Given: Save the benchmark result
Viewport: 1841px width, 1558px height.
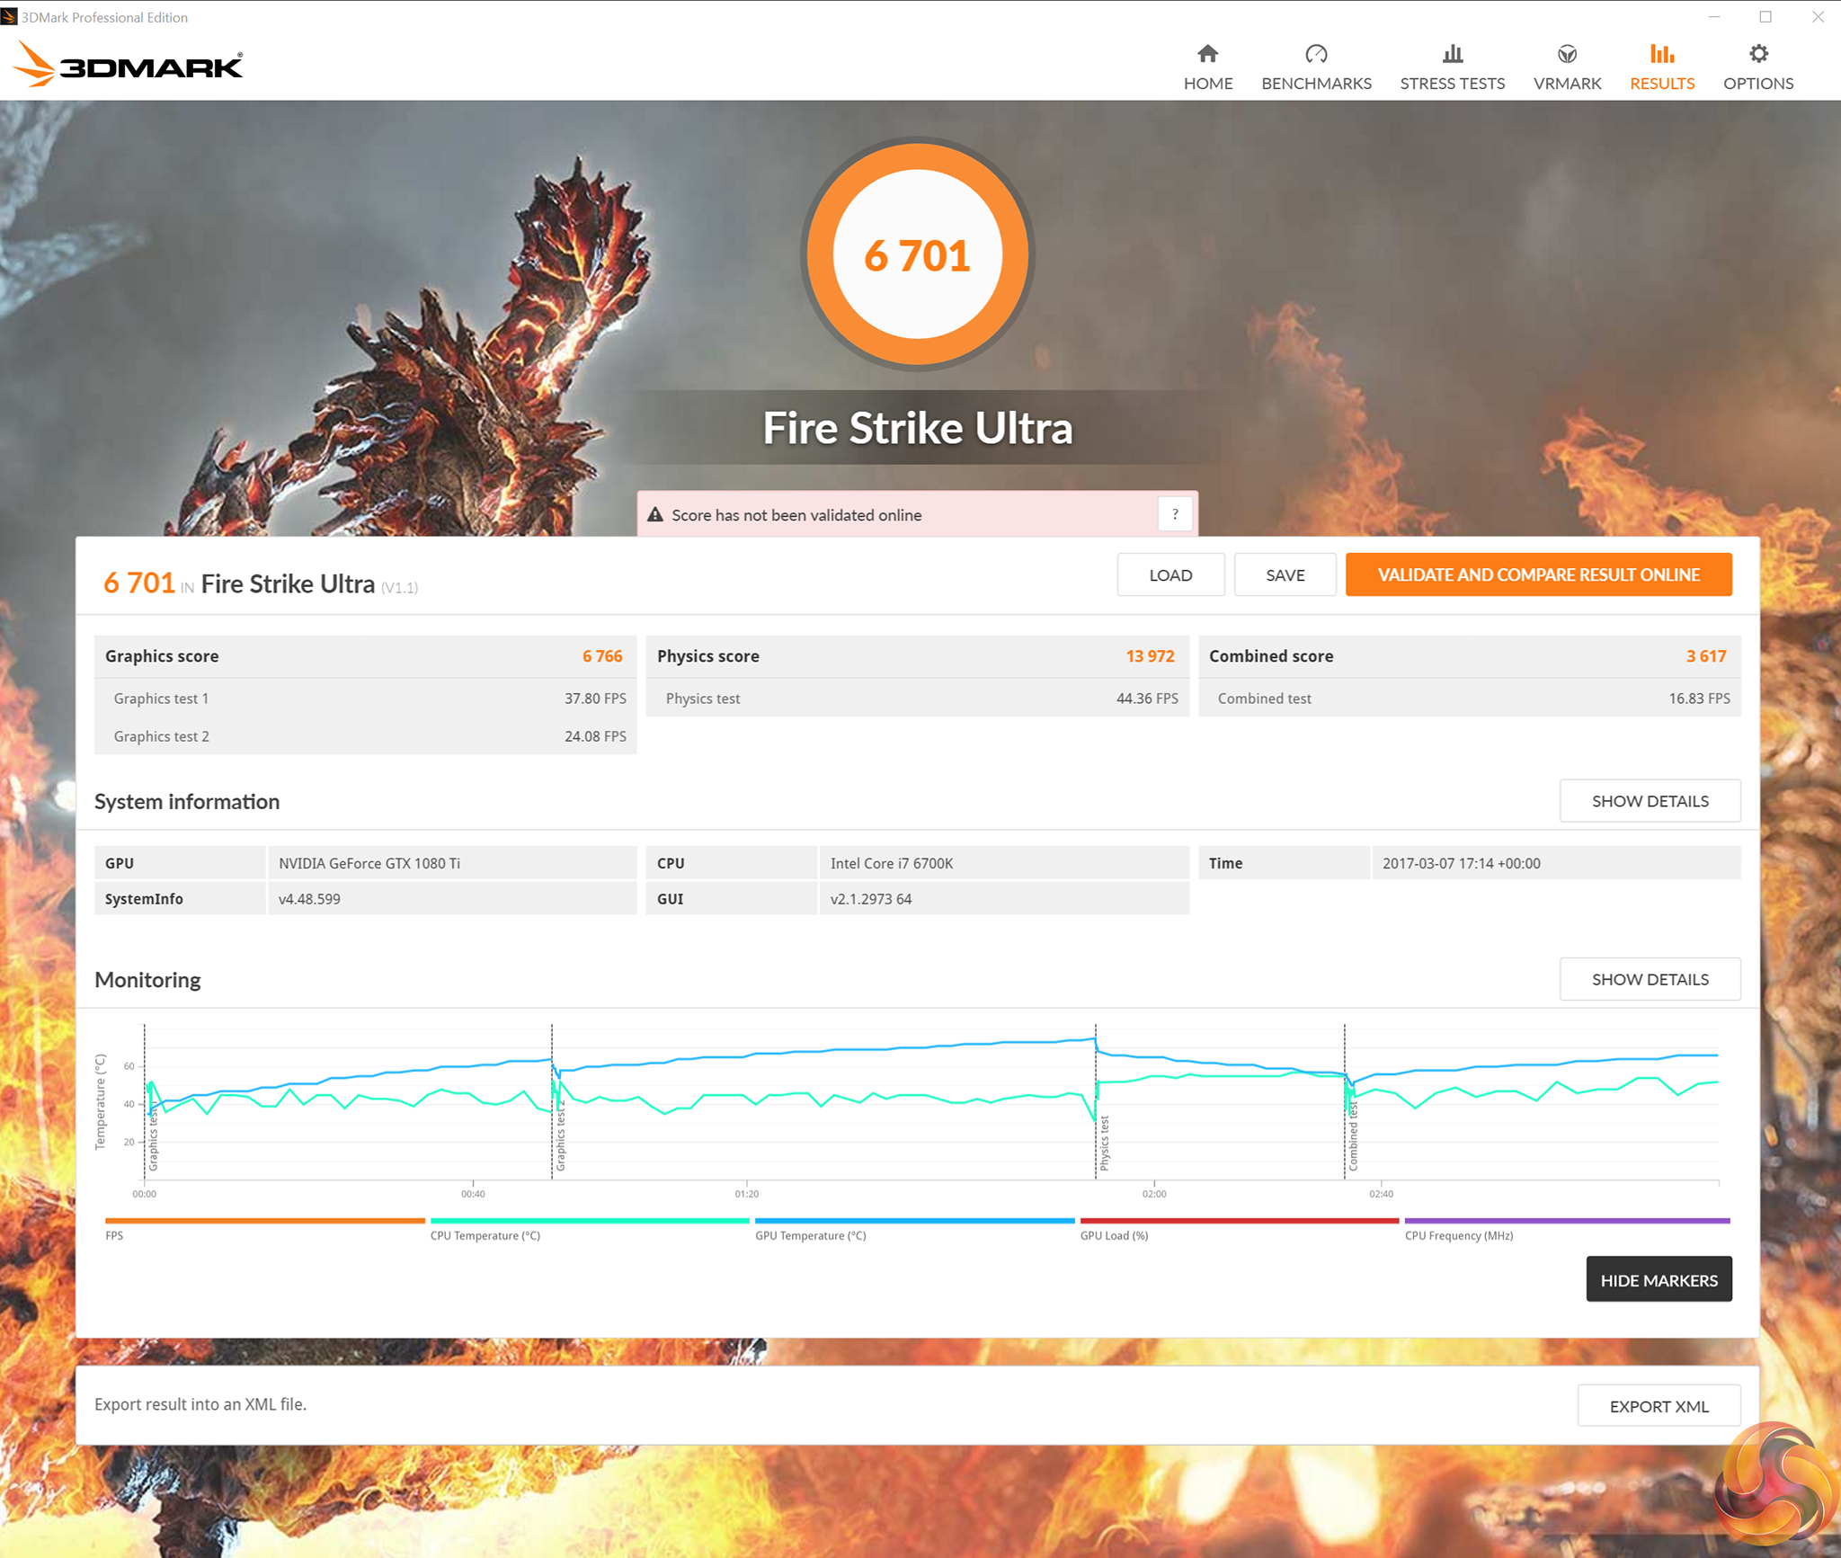Looking at the screenshot, I should 1285,574.
